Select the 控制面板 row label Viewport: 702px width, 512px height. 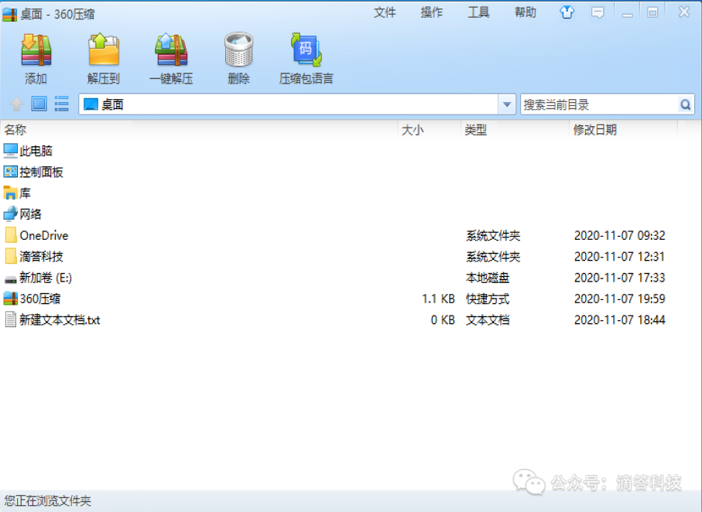click(x=41, y=172)
